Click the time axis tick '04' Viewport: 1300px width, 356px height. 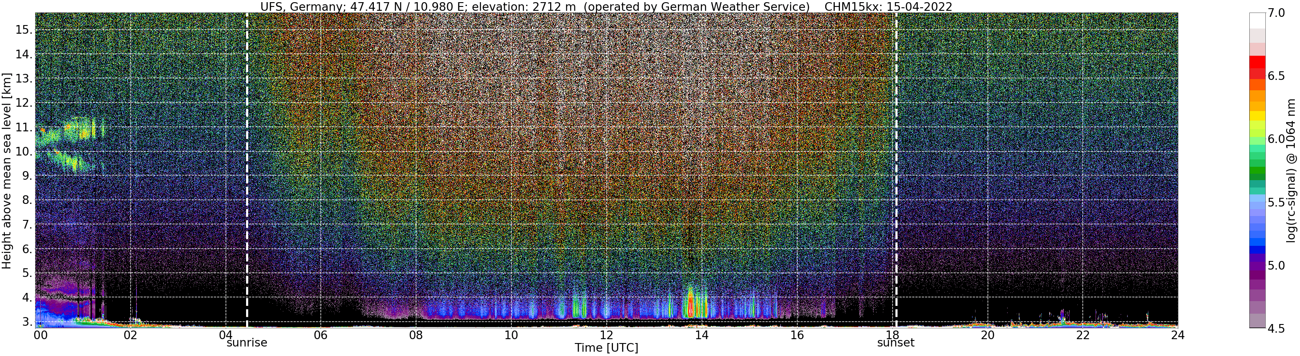226,335
